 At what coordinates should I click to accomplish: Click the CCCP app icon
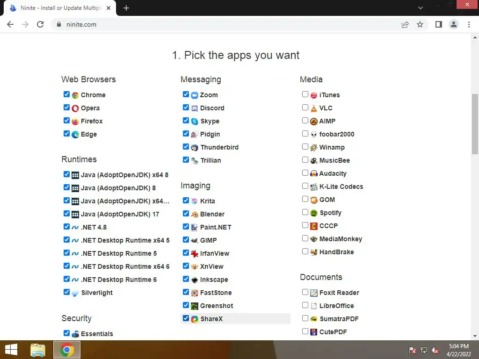coord(314,226)
